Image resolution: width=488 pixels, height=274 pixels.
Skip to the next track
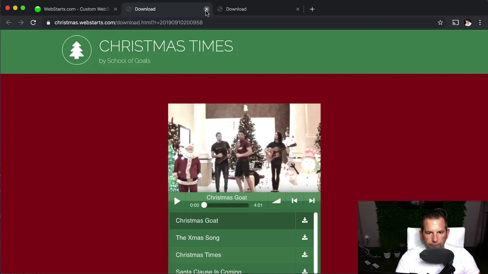click(x=312, y=201)
